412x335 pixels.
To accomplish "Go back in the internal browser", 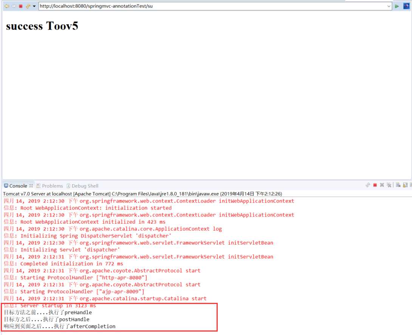I will (x=7, y=6).
